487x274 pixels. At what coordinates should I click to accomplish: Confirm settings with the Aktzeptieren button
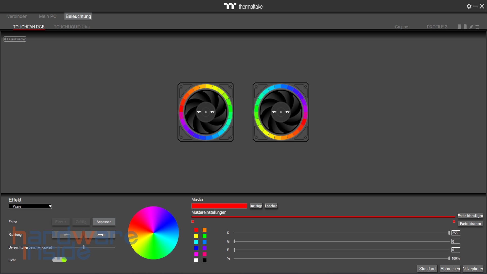(473, 268)
